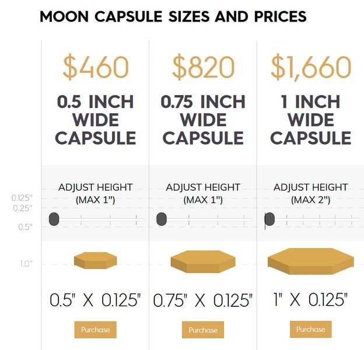Click the 0.75 INCH WIDE CAPSULE heading

pos(202,120)
